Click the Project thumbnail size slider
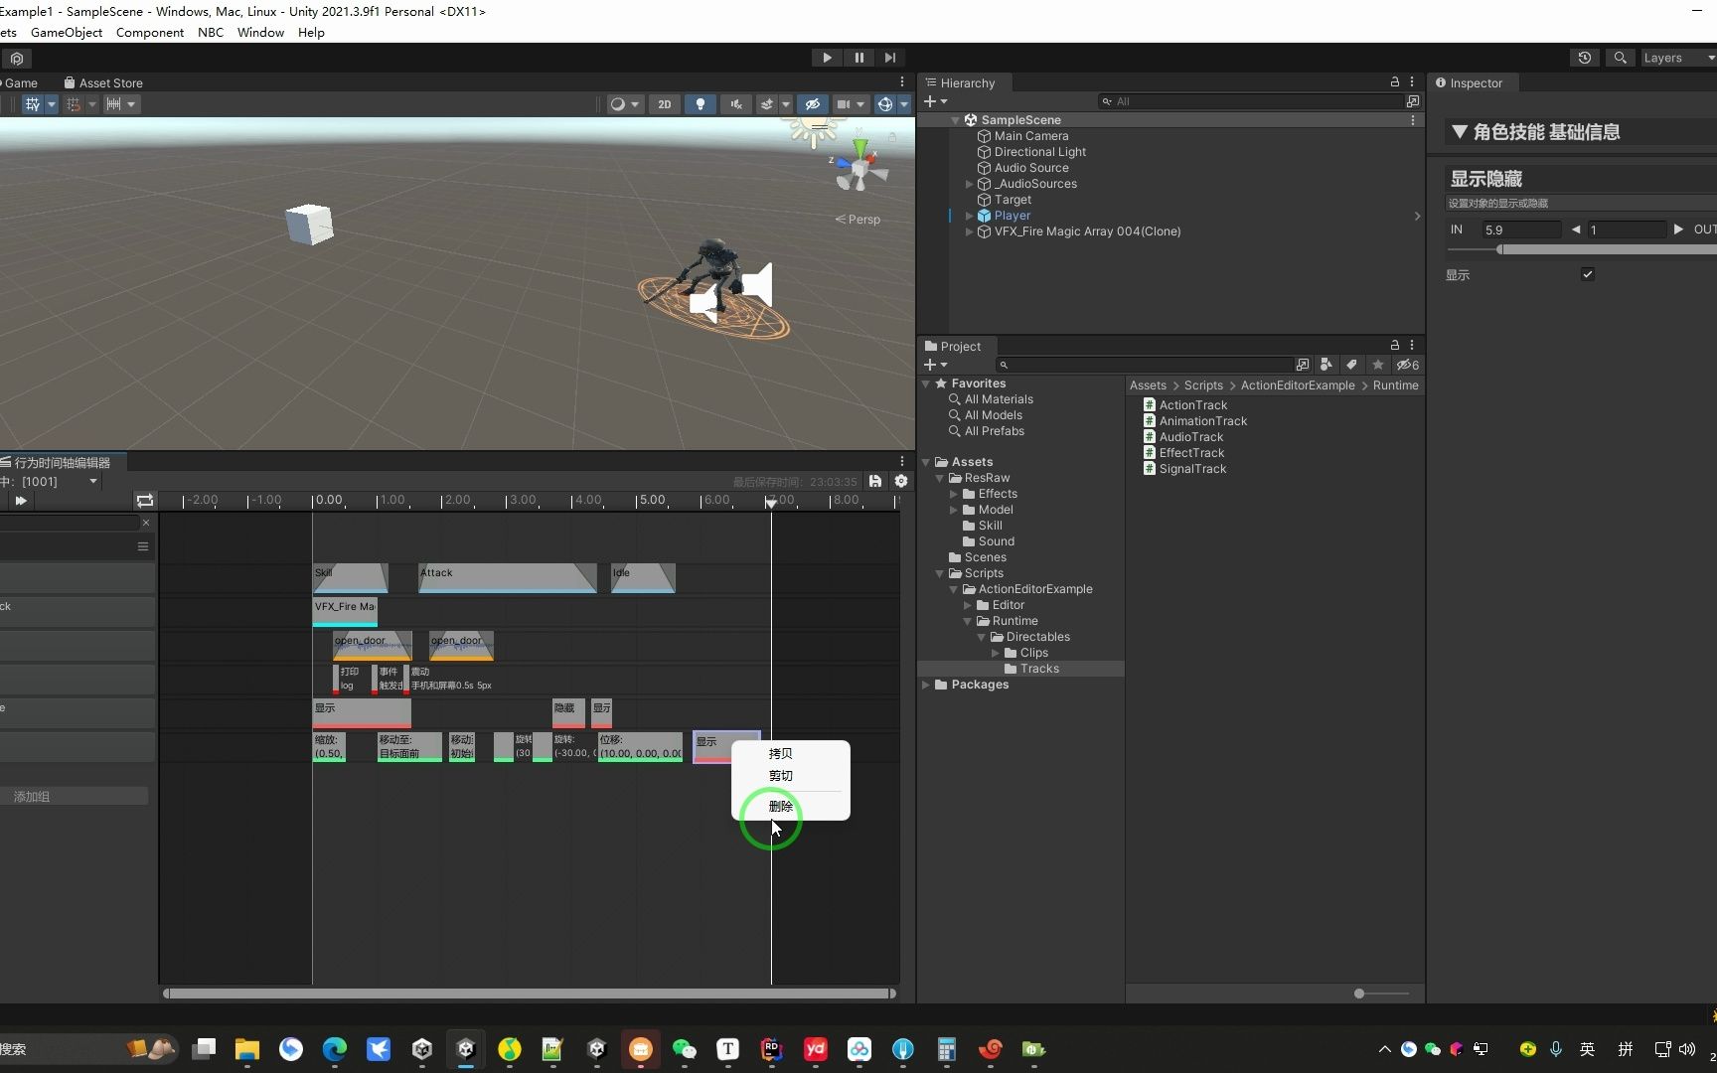The image size is (1717, 1073). [x=1359, y=994]
